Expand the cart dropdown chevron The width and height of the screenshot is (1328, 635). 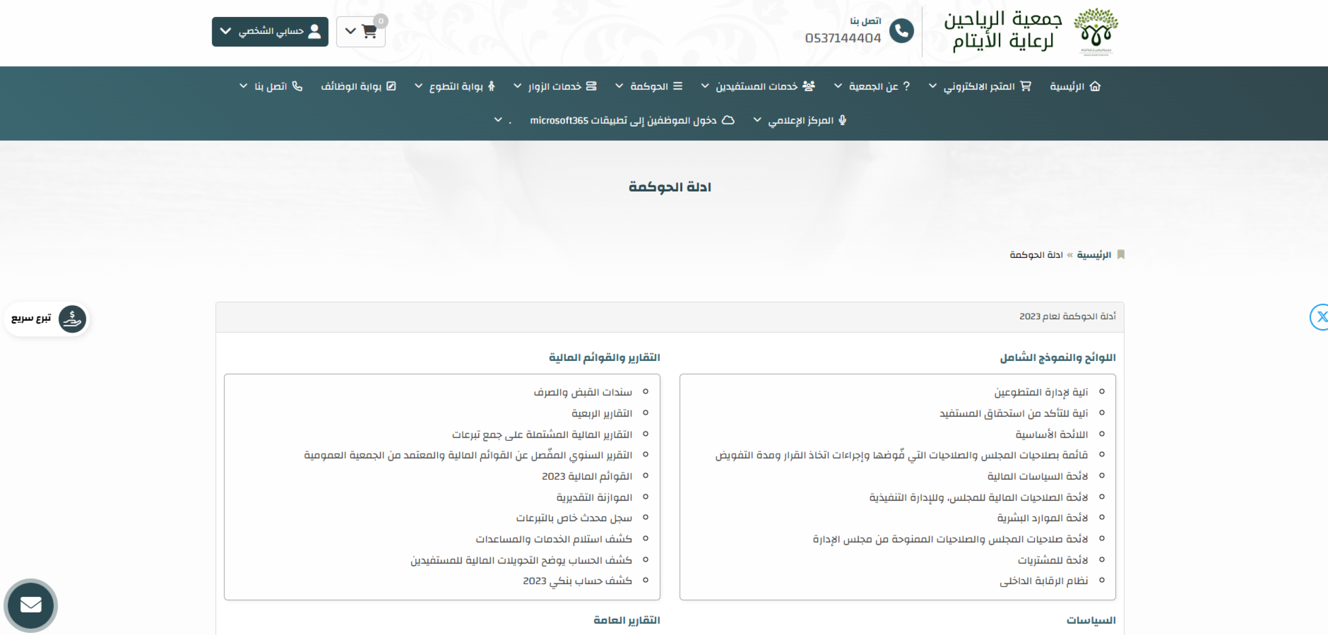(350, 31)
